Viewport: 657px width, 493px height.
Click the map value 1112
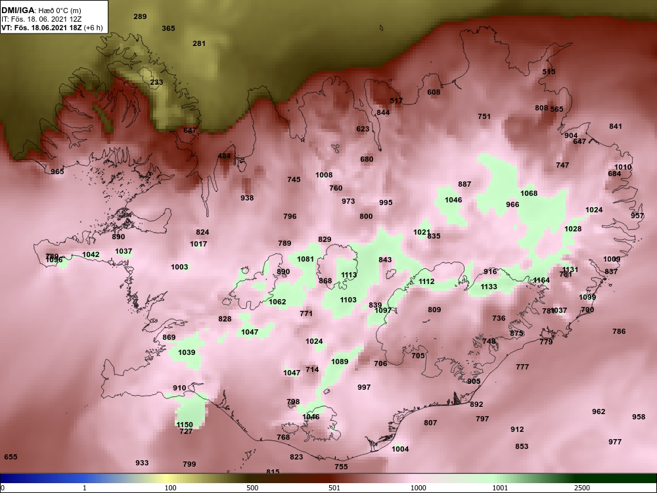tap(426, 282)
